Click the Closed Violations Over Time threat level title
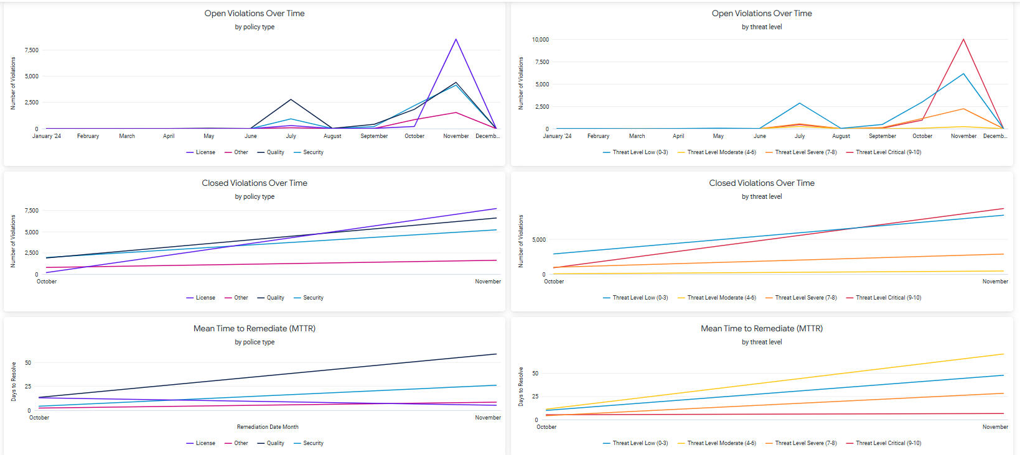 (762, 183)
